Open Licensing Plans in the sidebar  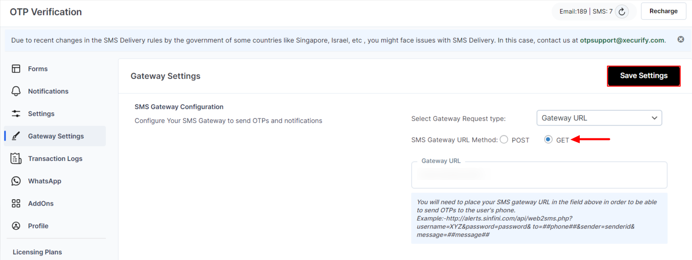click(x=37, y=252)
